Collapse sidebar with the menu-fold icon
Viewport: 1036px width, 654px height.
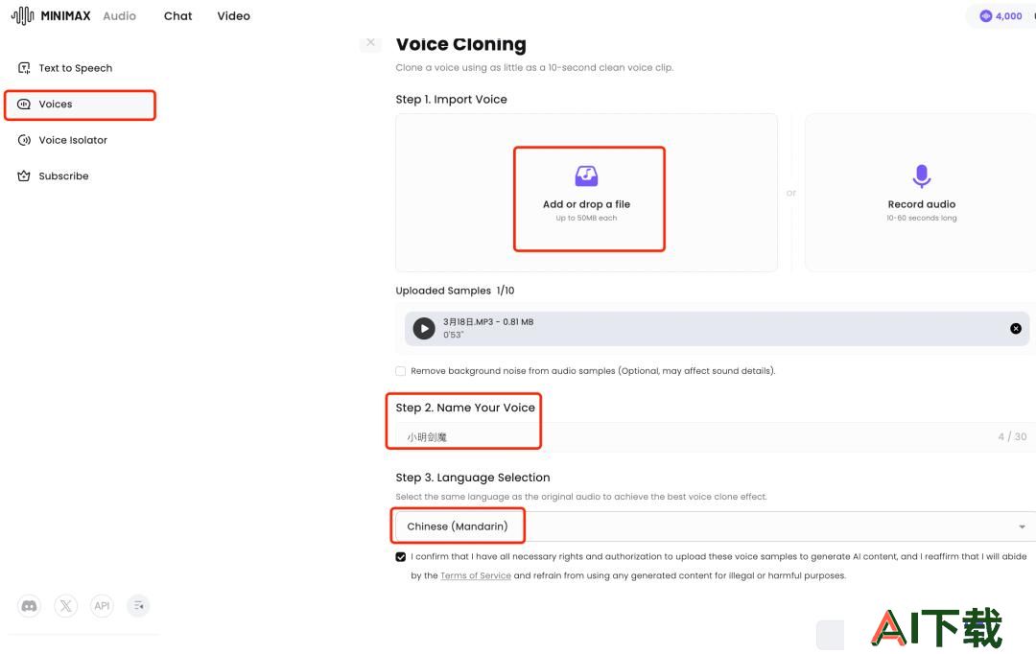click(138, 606)
